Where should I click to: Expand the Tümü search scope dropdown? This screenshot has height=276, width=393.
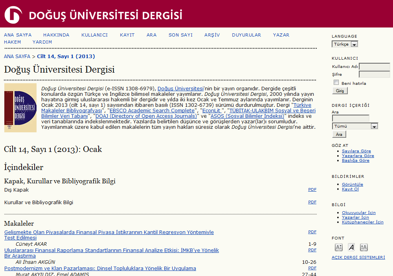355,126
